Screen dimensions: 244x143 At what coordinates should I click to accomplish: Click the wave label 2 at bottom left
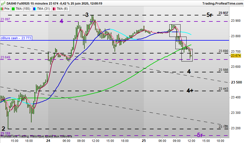click(3, 129)
